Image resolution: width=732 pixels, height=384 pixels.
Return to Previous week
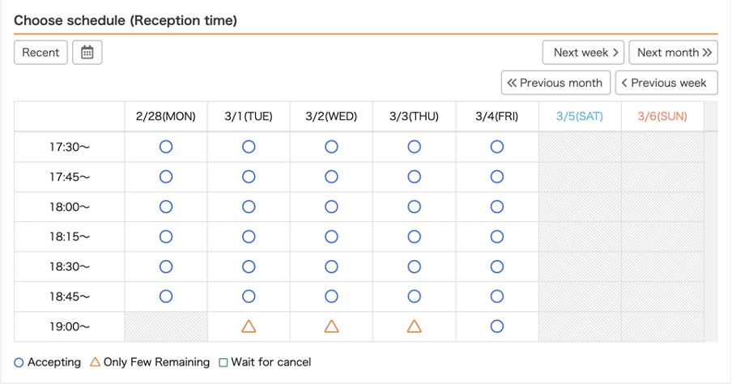click(x=666, y=83)
